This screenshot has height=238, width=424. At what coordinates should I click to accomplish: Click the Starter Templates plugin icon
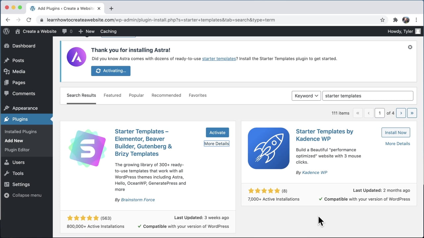tap(87, 148)
